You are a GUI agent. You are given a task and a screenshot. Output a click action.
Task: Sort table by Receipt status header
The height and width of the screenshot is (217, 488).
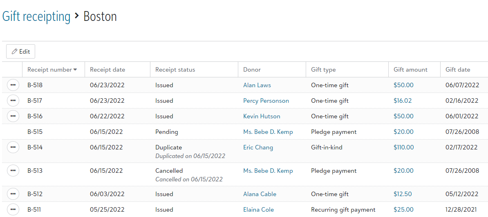pos(175,70)
